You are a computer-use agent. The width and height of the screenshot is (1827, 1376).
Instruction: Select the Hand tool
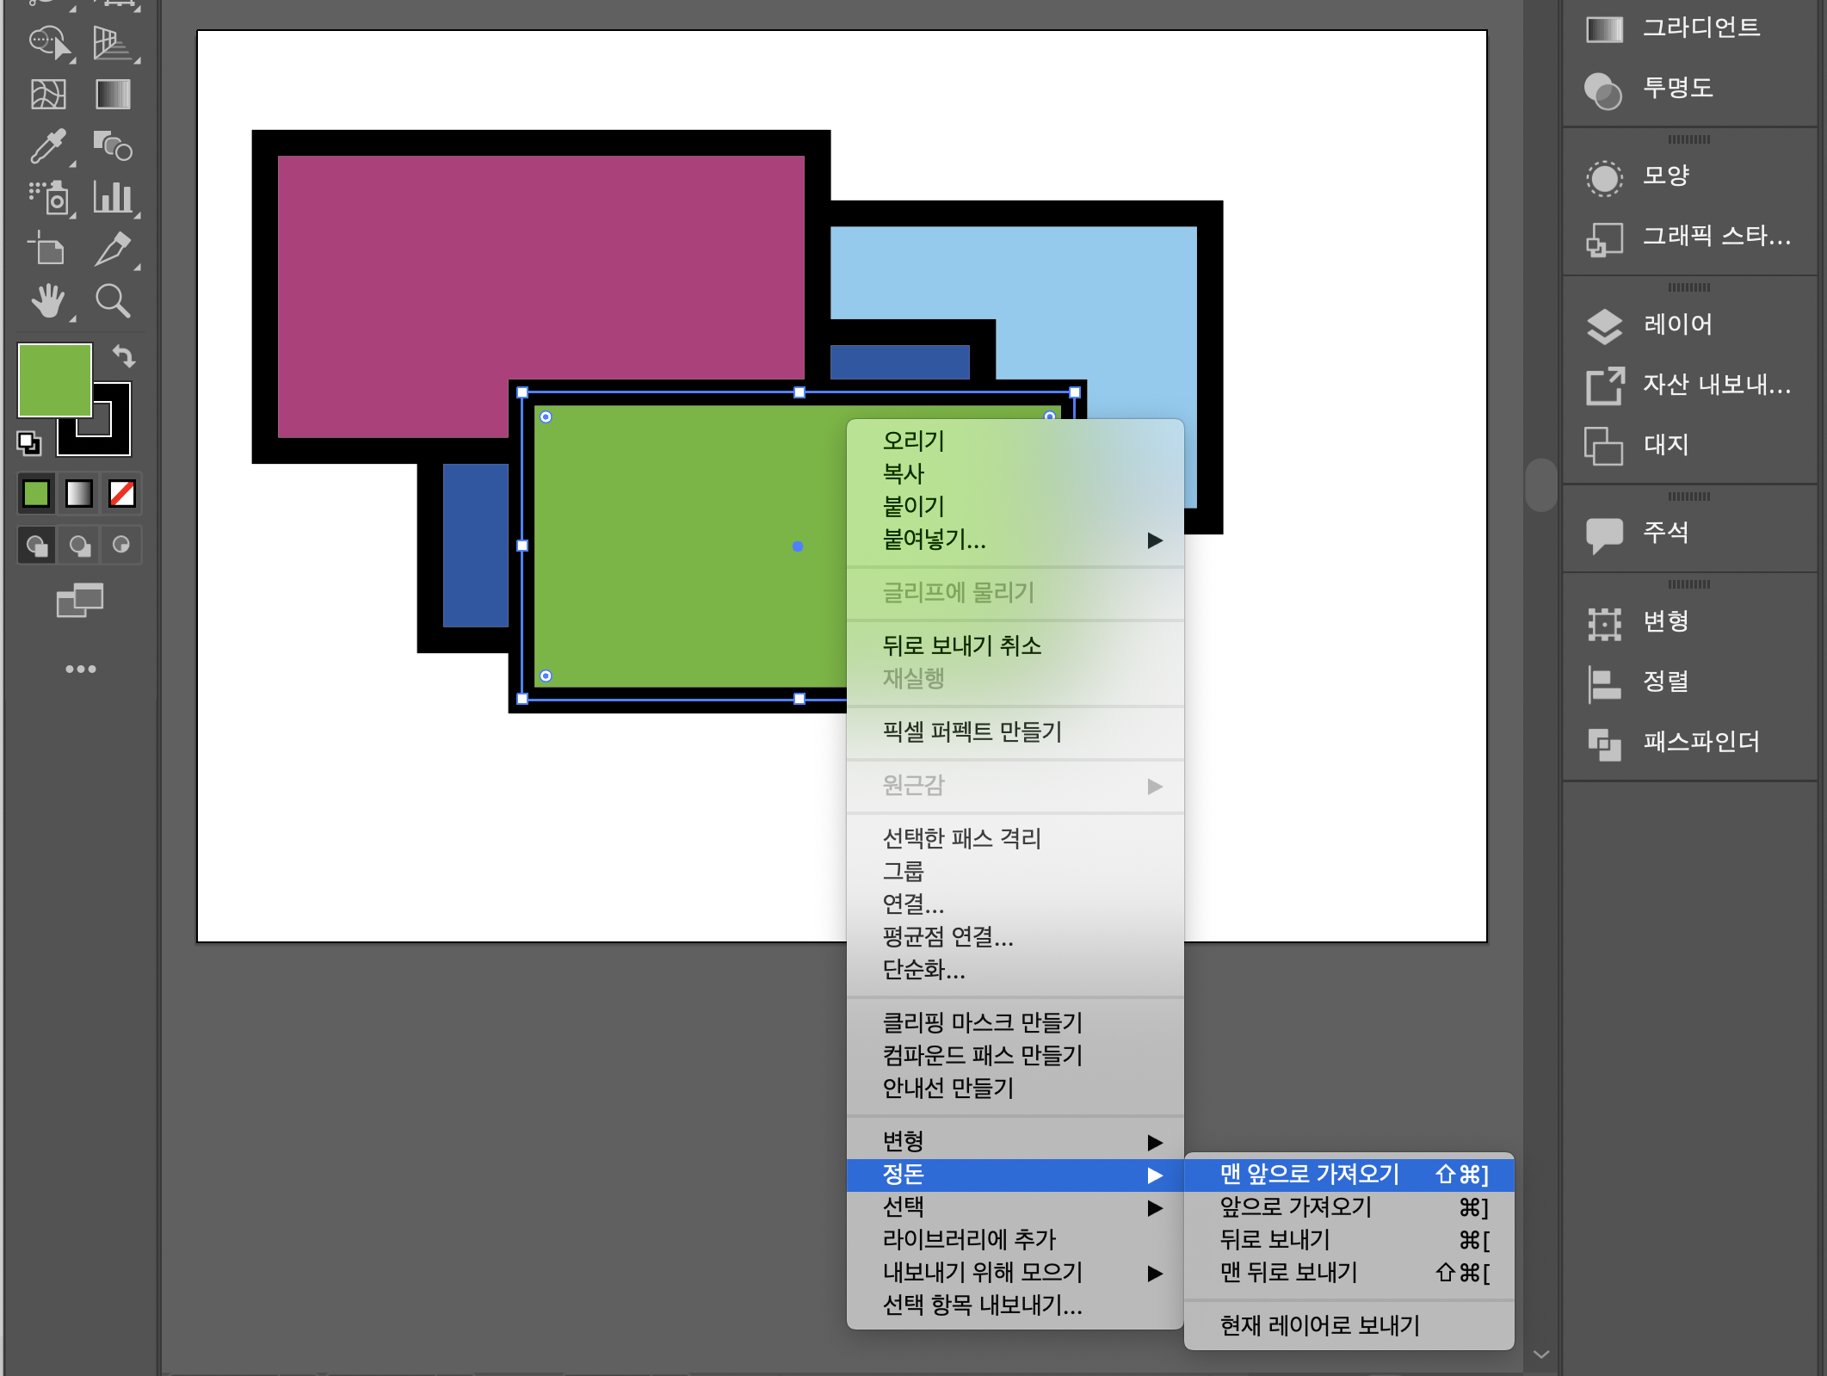pyautogui.click(x=47, y=301)
